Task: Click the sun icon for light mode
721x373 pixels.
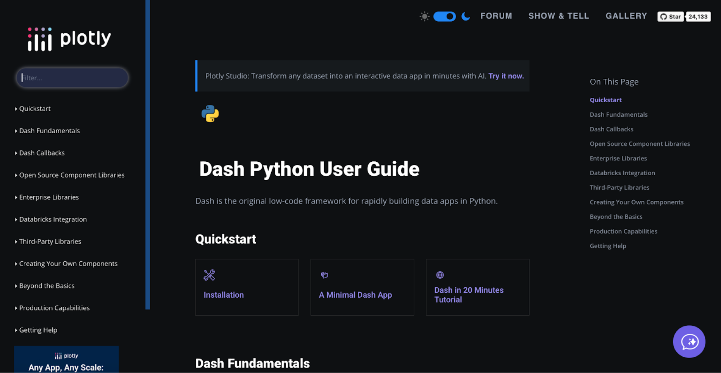Action: [424, 16]
